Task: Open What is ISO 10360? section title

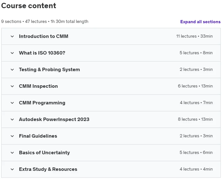Action: (x=42, y=53)
